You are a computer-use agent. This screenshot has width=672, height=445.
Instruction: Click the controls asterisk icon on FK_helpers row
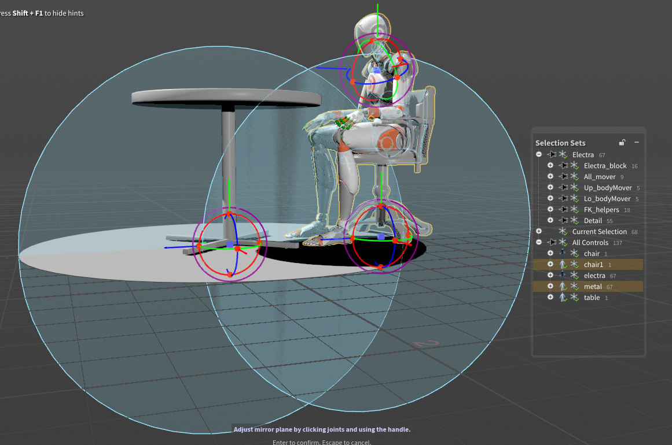pos(575,209)
